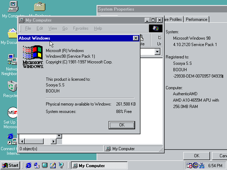Screen dimensions: 227x170
Task: Click the Microsoft Windows logo in About dialog
Action: click(x=33, y=57)
